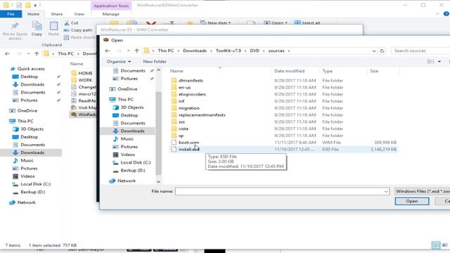
Task: Open the File tab in Explorer
Action: 11,14
